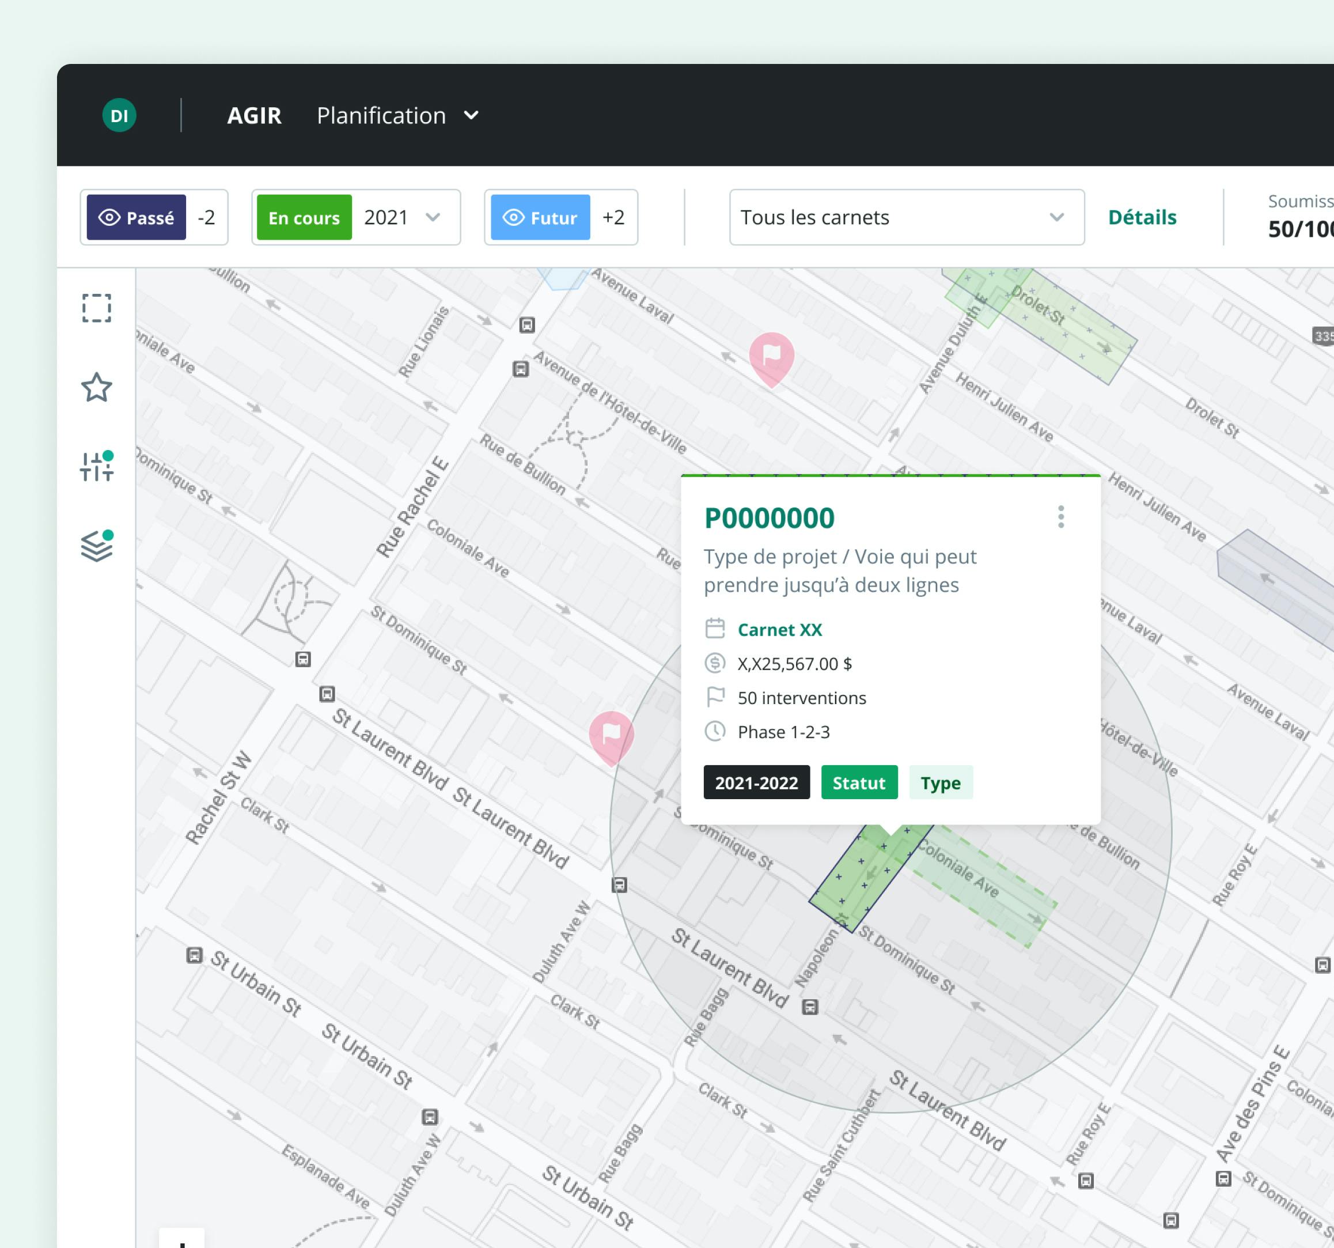1334x1248 pixels.
Task: Click the green Statut tag
Action: 859,782
